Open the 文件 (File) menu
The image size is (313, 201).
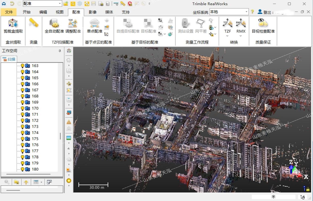[9, 12]
